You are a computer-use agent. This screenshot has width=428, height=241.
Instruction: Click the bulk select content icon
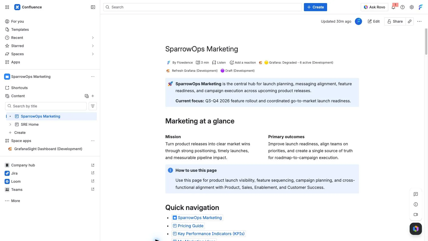87,96
